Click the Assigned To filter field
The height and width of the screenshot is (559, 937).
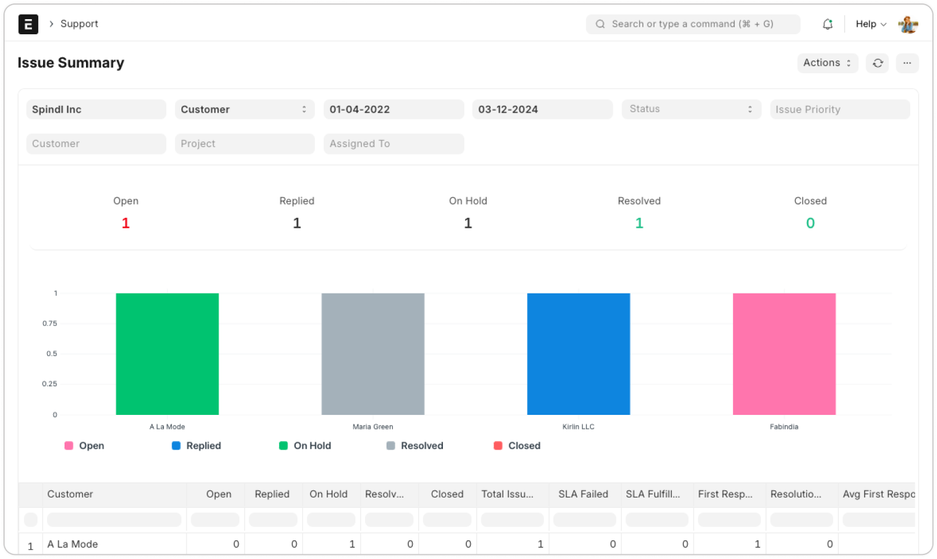click(x=394, y=144)
